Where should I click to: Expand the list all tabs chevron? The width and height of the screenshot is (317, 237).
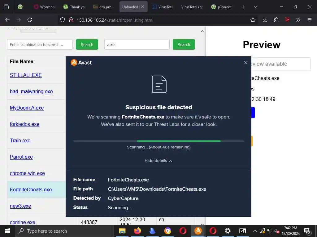tap(255, 7)
